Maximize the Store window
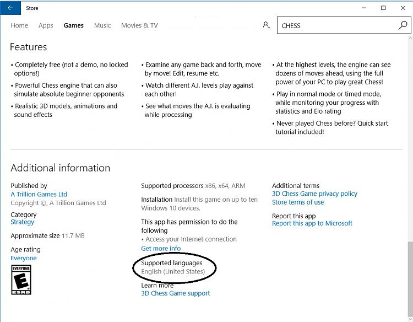Viewport: 413px width, 322px height. pos(383,8)
